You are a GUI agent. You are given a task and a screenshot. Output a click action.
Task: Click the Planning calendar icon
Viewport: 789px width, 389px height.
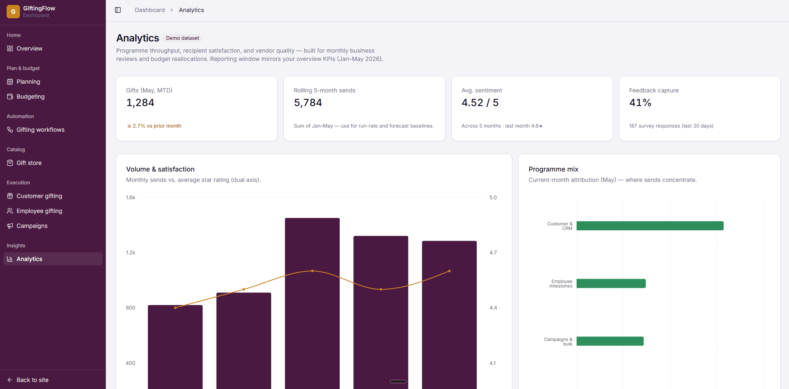point(10,82)
